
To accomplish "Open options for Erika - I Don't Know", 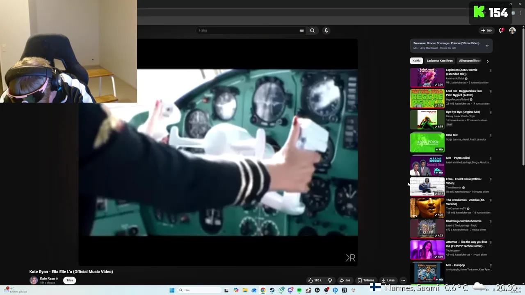I will click(x=491, y=179).
